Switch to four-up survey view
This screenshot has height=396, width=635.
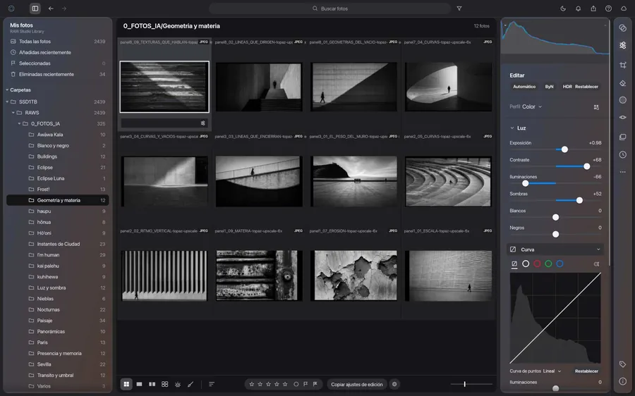coord(165,384)
